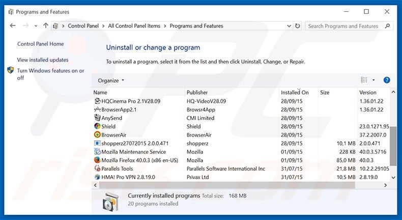The width and height of the screenshot is (402, 220).
Task: Click the change view list icon
Action: 364,80
